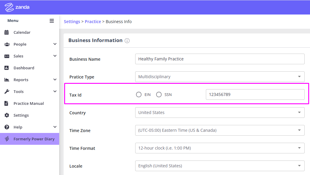Open Calendar via its calendar icon
Image resolution: width=310 pixels, height=175 pixels.
(7, 32)
